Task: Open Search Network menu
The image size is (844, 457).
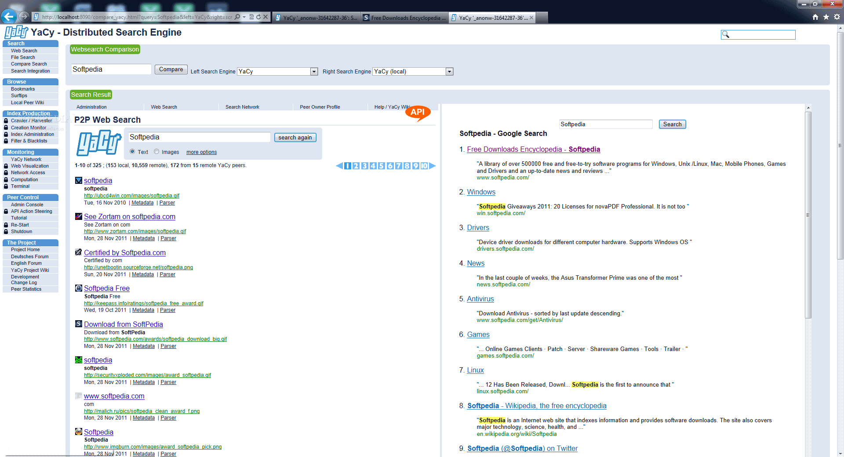Action: pos(242,107)
